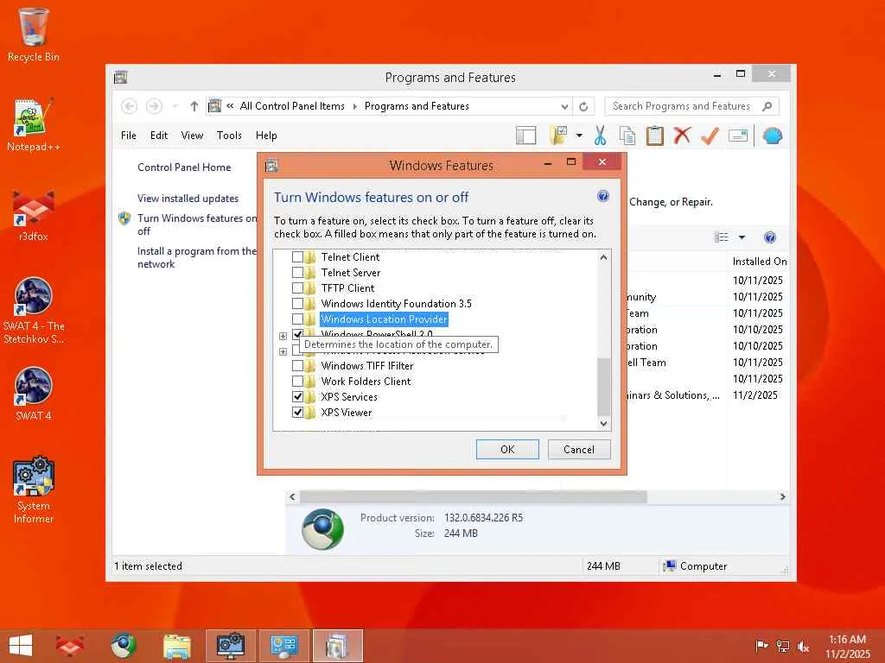Sort by the Installed On column header
This screenshot has width=885, height=663.
(759, 261)
